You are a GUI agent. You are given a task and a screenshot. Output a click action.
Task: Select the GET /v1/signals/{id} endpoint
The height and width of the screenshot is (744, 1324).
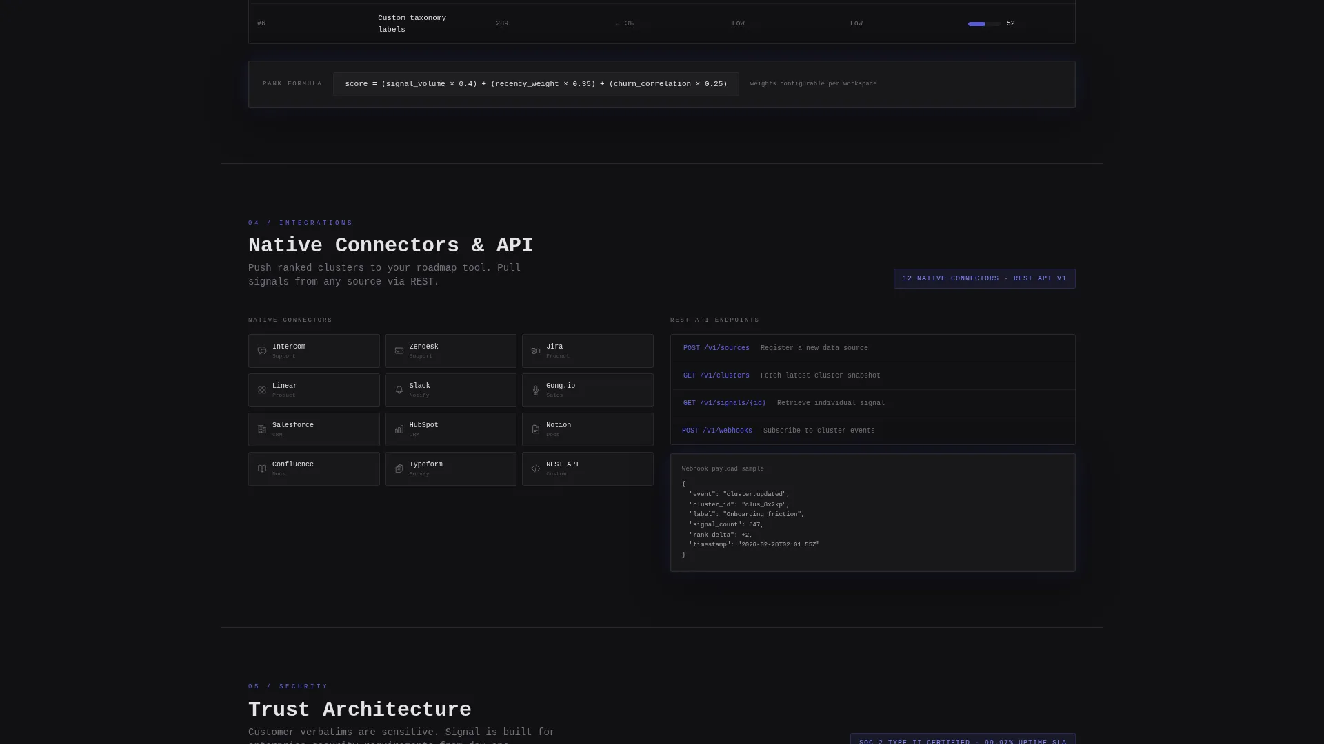pos(872,403)
